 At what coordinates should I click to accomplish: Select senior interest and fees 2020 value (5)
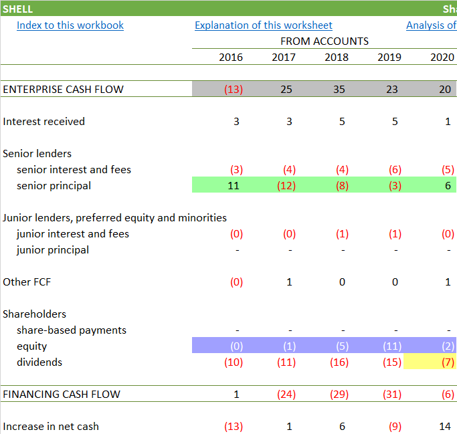tap(448, 170)
